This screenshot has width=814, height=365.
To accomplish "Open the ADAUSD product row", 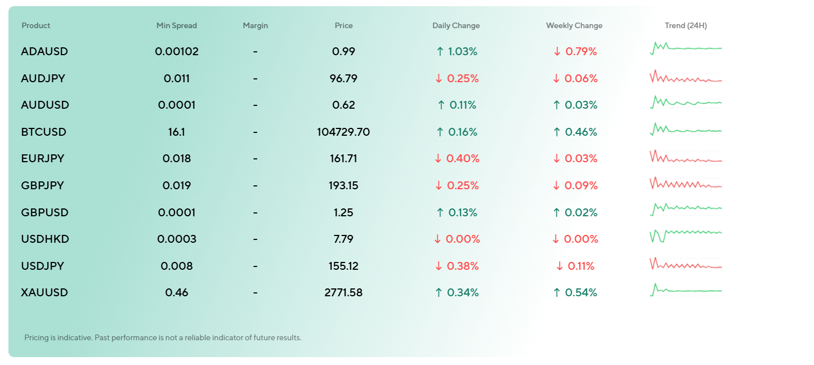I will pos(44,52).
